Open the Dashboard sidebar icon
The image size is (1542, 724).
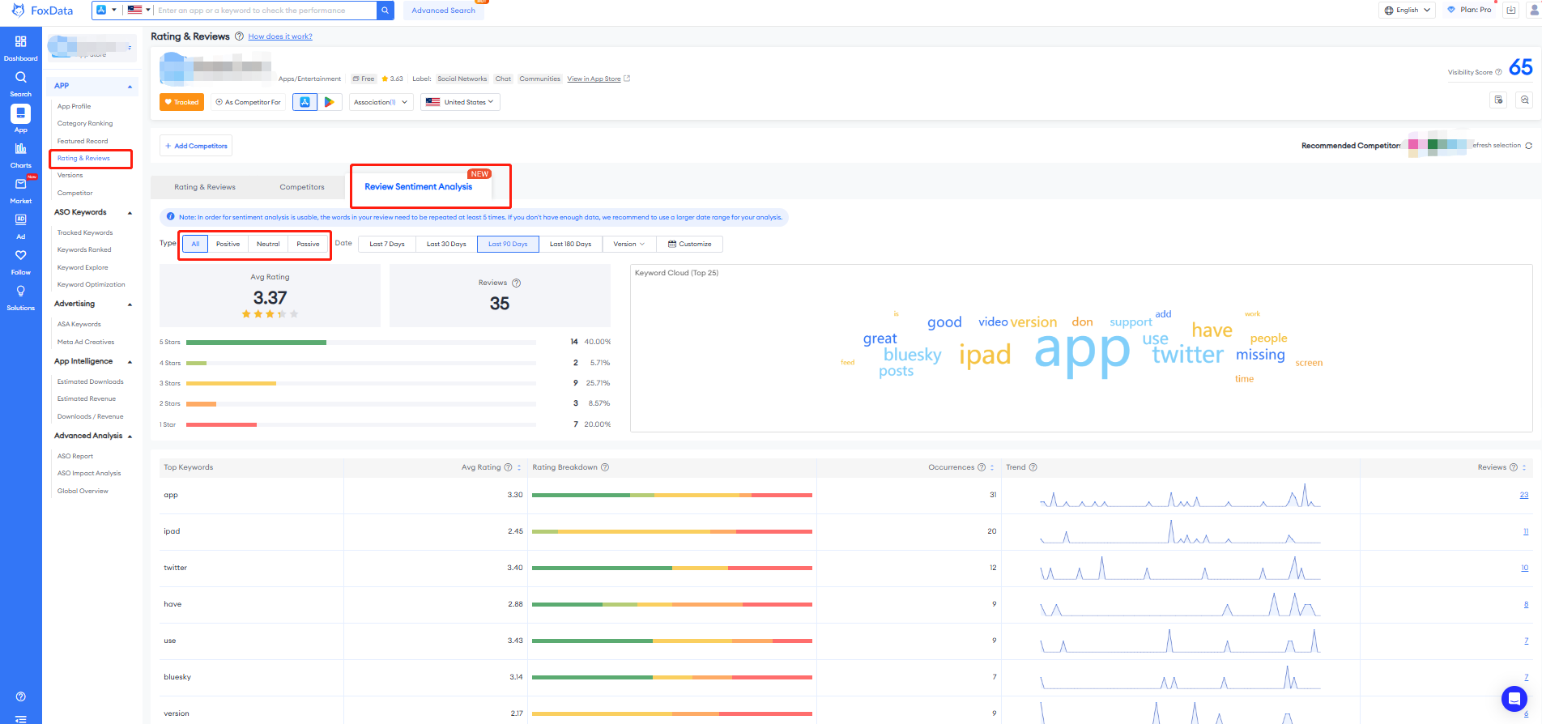20,41
